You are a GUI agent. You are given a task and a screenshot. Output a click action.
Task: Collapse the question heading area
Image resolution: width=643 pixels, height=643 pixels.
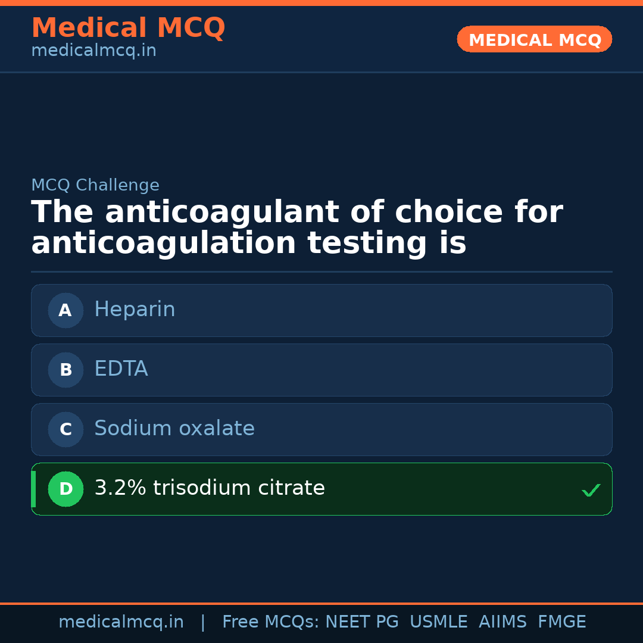pyautogui.click(x=298, y=226)
